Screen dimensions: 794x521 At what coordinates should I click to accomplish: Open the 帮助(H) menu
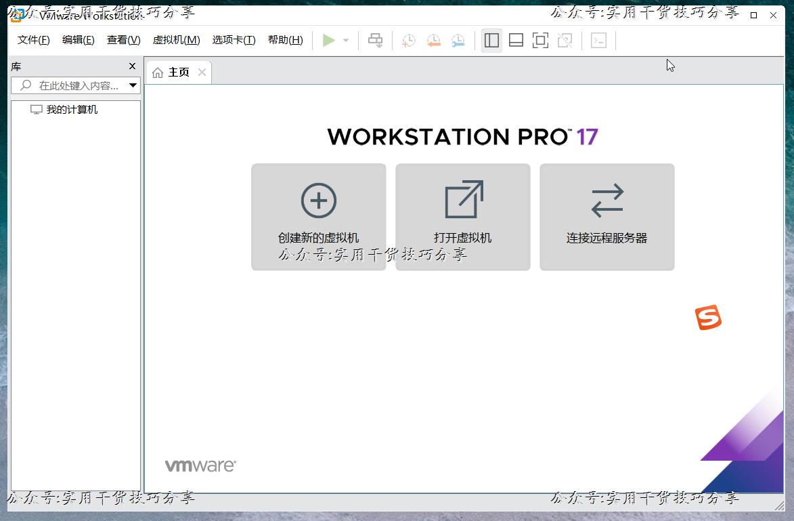click(285, 40)
